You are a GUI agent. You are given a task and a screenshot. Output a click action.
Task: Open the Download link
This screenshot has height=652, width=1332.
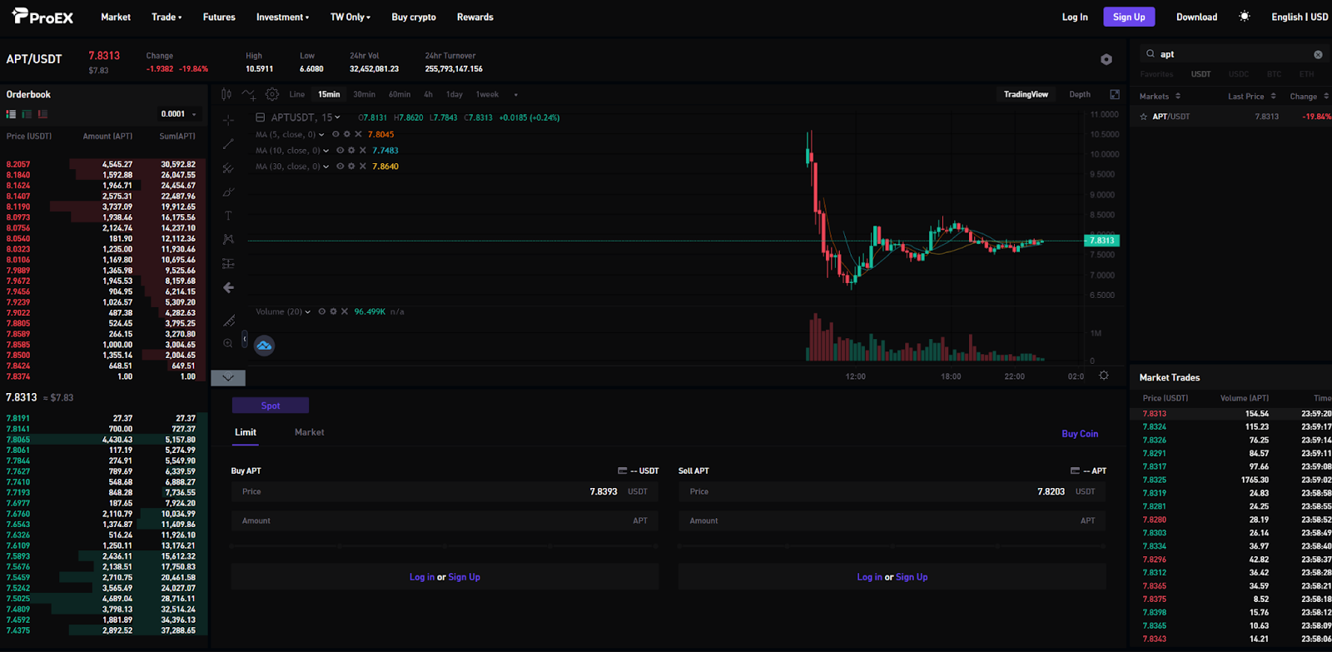1196,17
